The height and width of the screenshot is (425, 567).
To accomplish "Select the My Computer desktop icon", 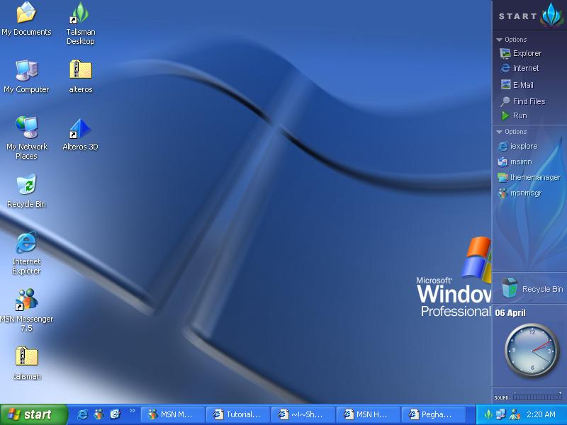I will tap(26, 76).
